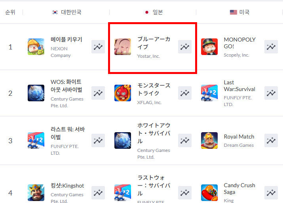Click the MONOPOLY GO! app icon
283x203 pixels.
209,47
